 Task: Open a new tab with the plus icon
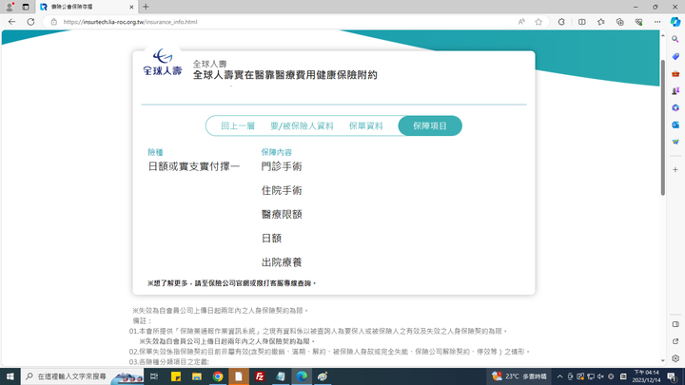[x=146, y=7]
